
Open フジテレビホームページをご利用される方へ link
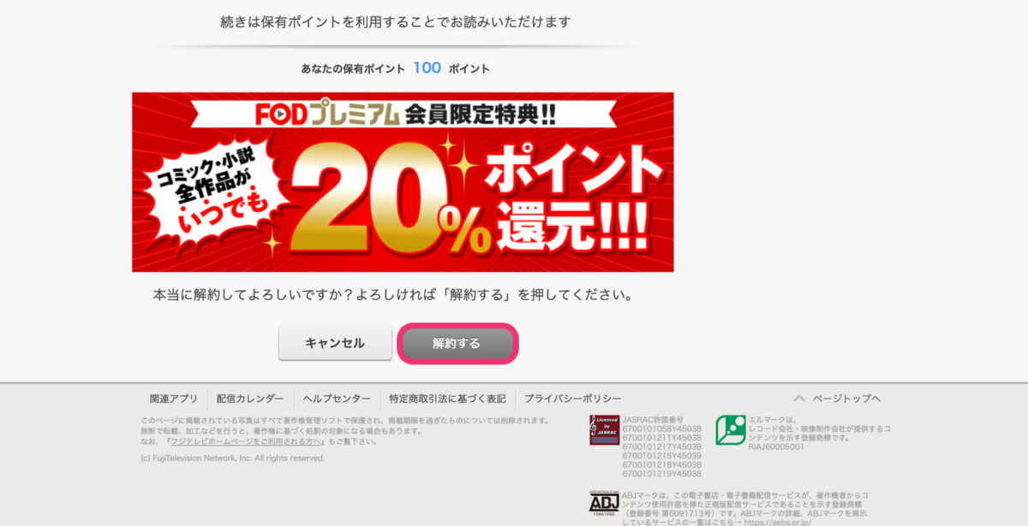(x=247, y=441)
